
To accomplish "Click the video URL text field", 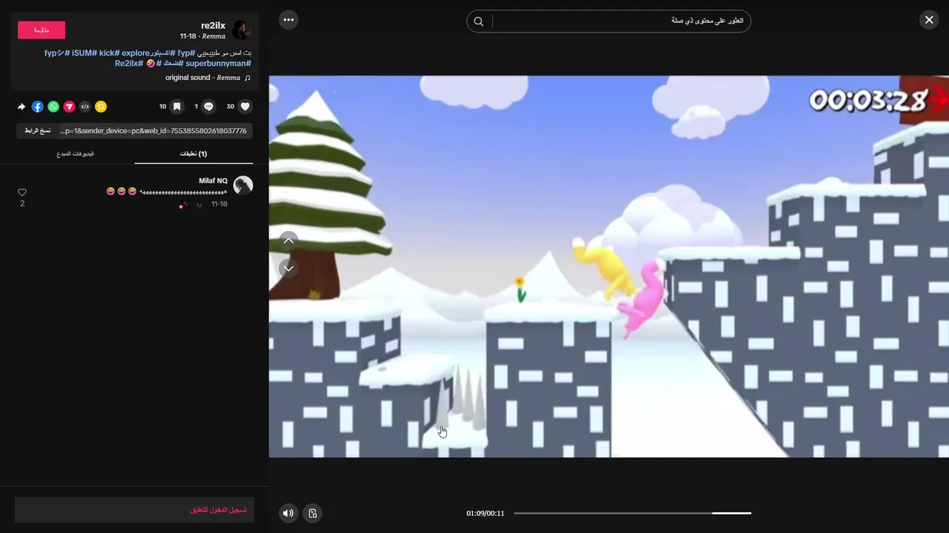I will coord(154,130).
